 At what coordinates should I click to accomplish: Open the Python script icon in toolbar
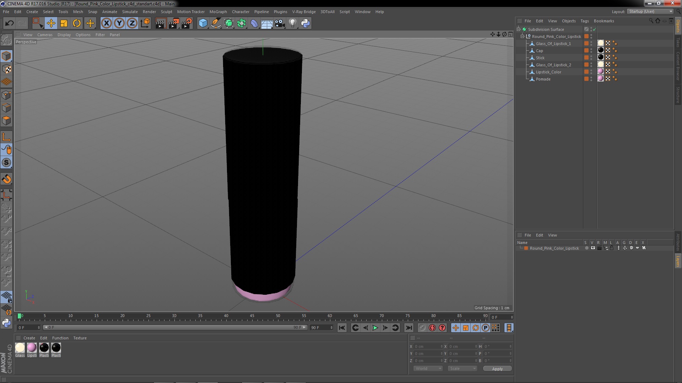305,23
